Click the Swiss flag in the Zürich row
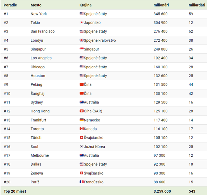207x195 pixels. [x=81, y=137]
